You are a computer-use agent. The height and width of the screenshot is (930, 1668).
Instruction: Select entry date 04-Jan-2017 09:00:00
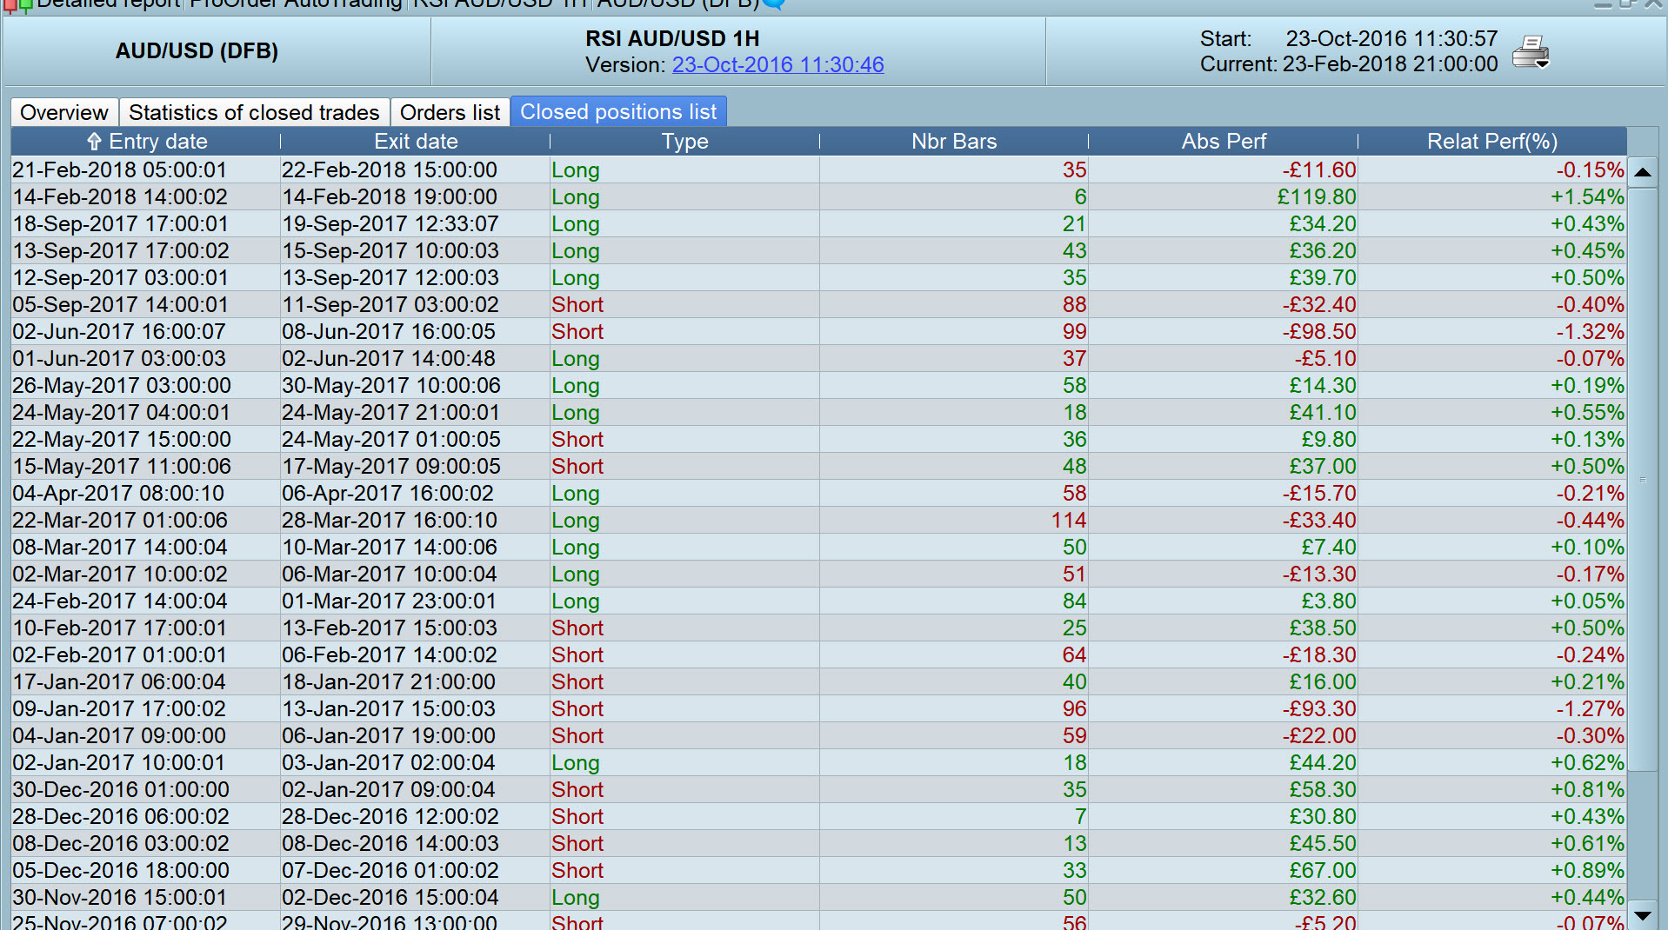pos(119,736)
